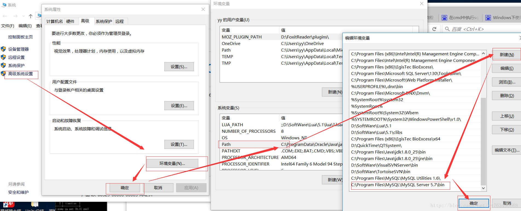Click the browser refresh icon
Image resolution: width=521 pixels, height=211 pixels.
click(434, 29)
